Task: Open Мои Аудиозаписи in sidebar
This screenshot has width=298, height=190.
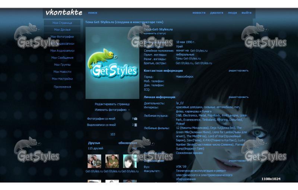Action: (x=62, y=51)
